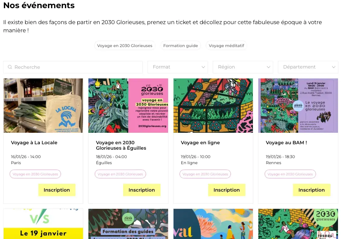The image size is (341, 239).
Task: Toggle the Formation guide filter
Action: (180, 46)
